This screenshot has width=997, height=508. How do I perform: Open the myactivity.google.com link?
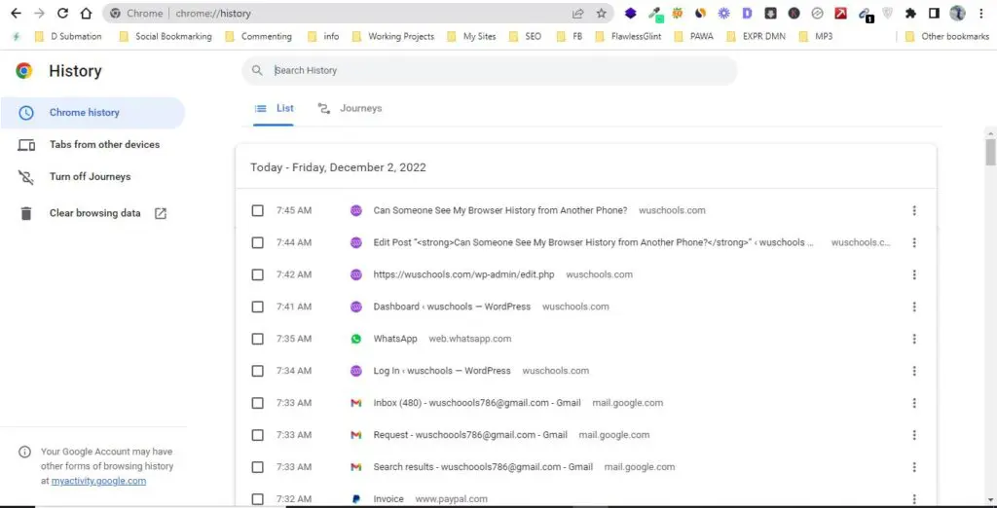coord(98,482)
